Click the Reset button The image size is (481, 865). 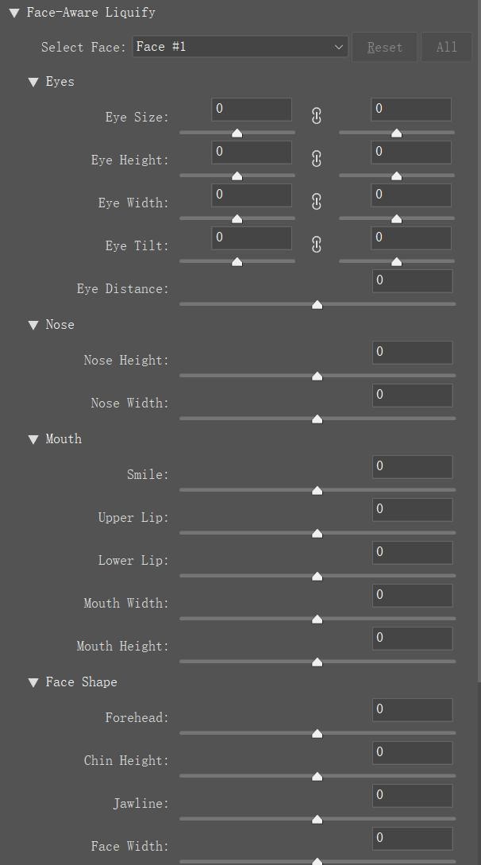click(x=384, y=48)
